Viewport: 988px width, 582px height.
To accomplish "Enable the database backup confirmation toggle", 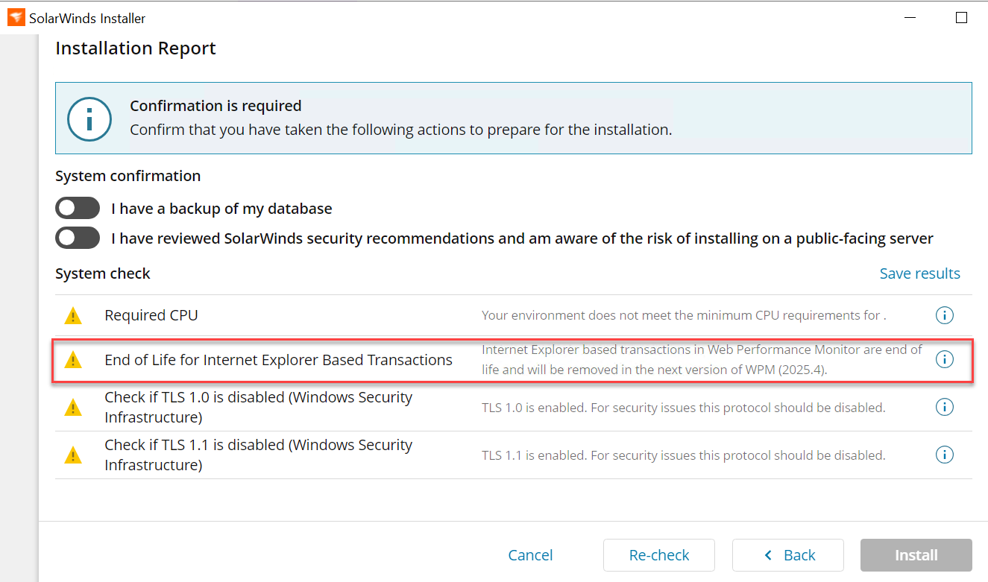I will [78, 208].
